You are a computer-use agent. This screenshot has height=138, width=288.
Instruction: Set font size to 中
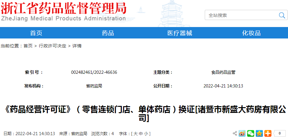(141, 134)
